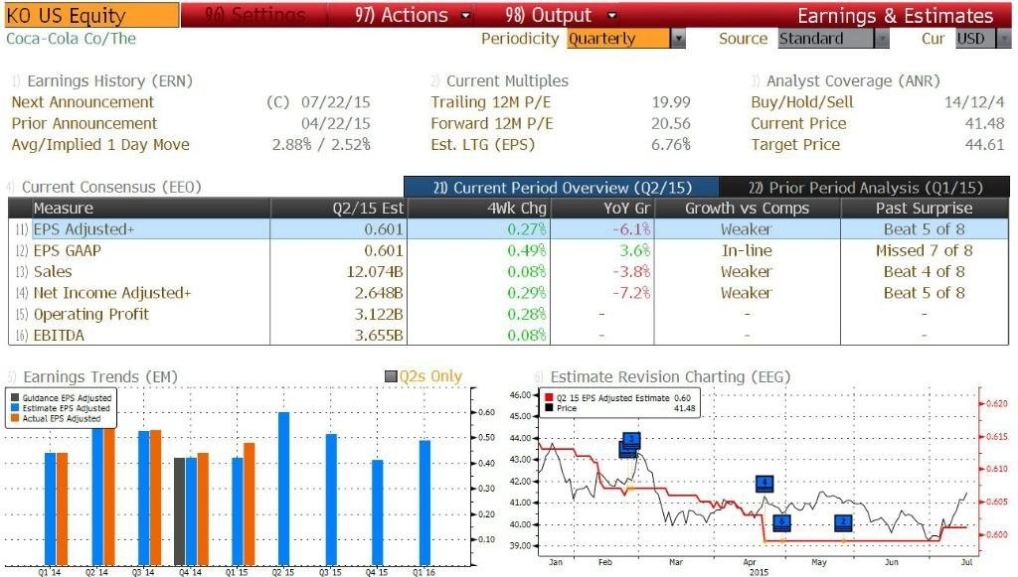This screenshot has height=577, width=1018.
Task: Click the Target Price value 44.61
Action: click(x=985, y=145)
